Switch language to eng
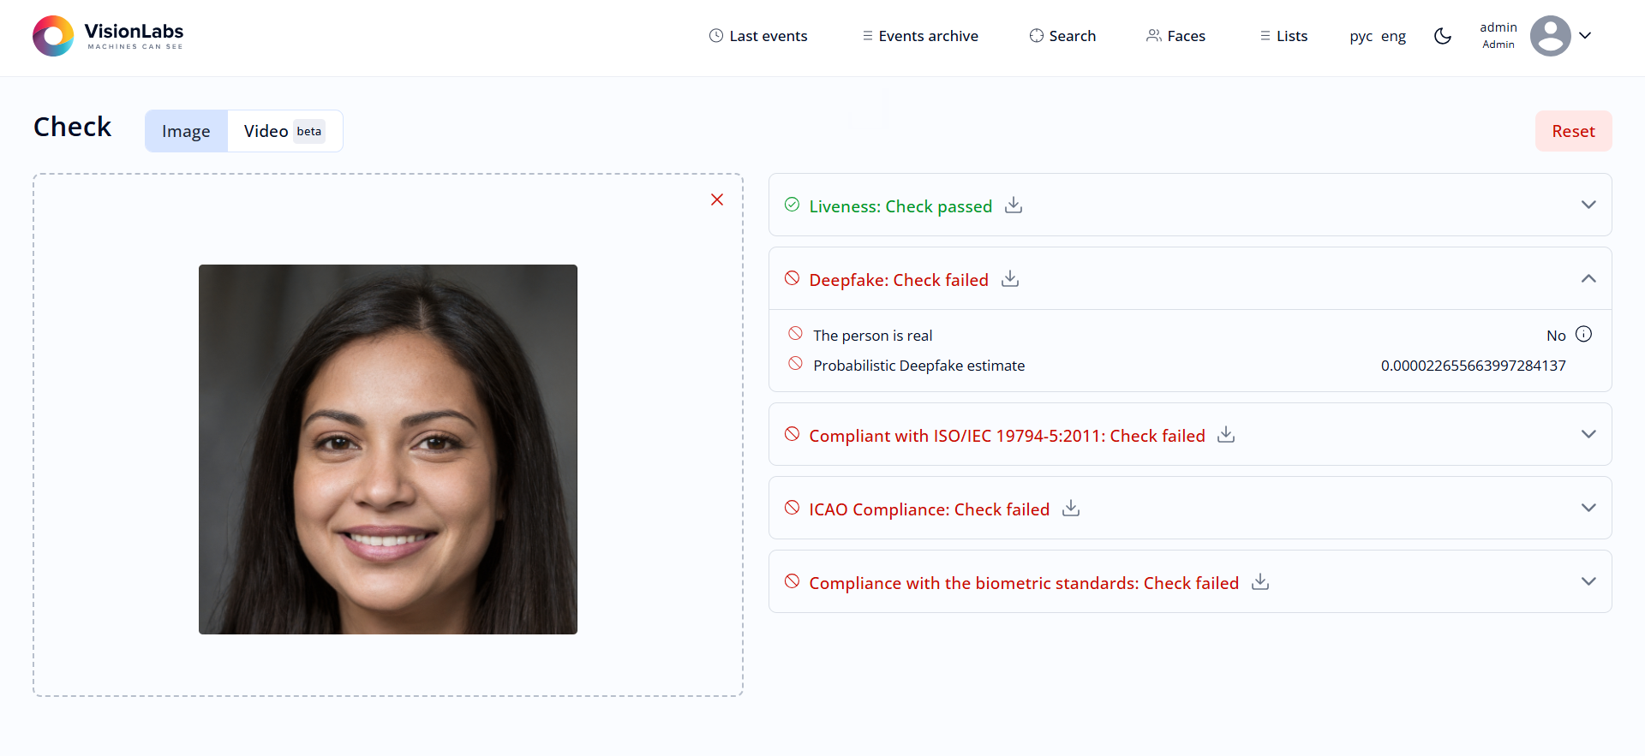This screenshot has width=1645, height=756. [x=1393, y=36]
